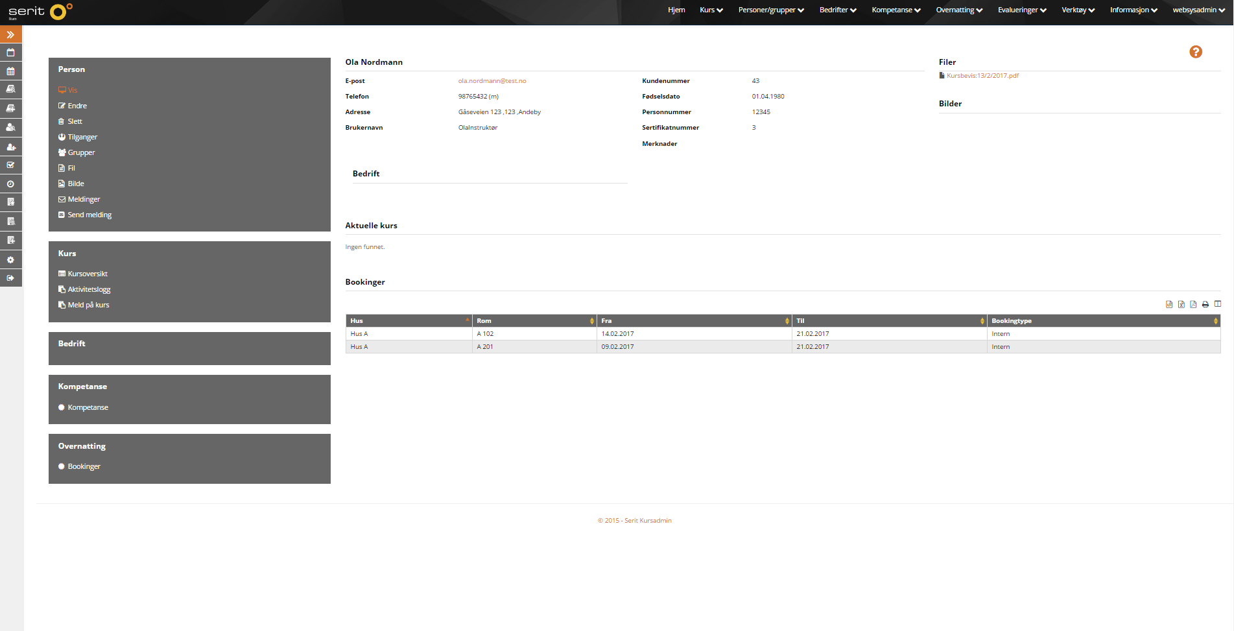The width and height of the screenshot is (1234, 631).
Task: Click the search company sidebar icon
Action: [11, 221]
